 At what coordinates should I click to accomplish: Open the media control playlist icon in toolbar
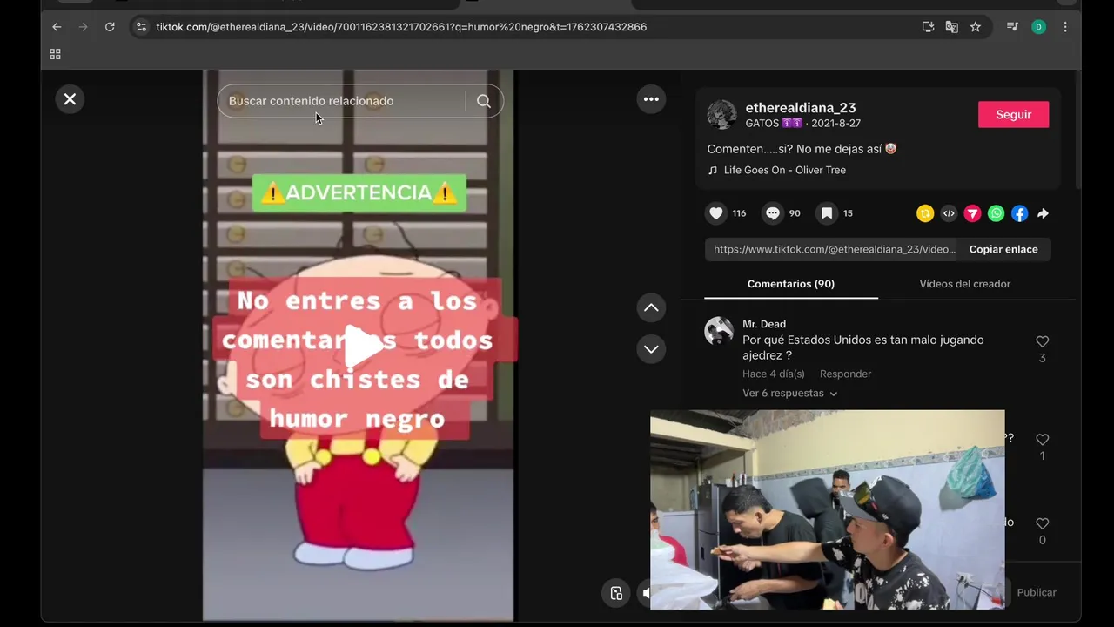click(1012, 27)
